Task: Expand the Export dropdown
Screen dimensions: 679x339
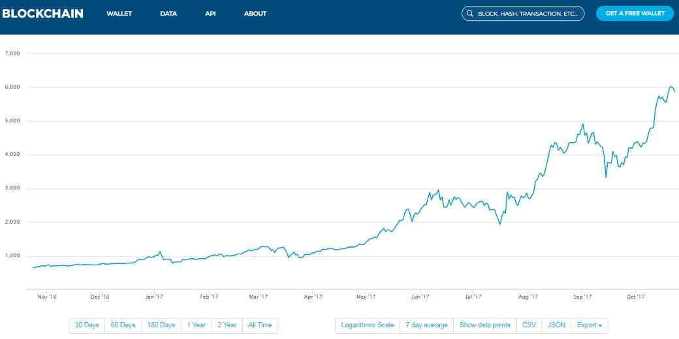Action: pos(590,325)
